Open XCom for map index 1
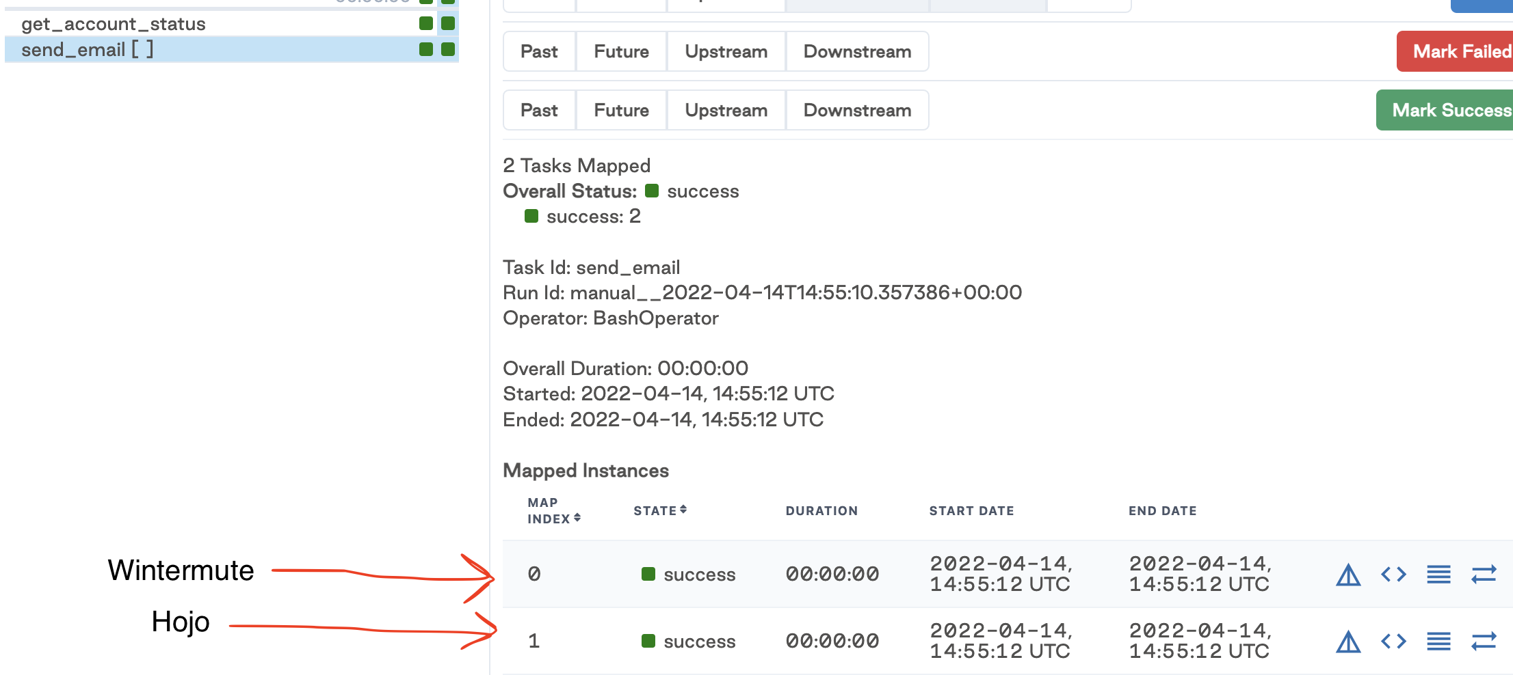This screenshot has width=1513, height=675. (x=1484, y=641)
